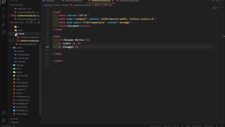This screenshot has width=225, height=127.
Task: Open the Explorer view in the activity bar
Action: [x=4, y=2]
